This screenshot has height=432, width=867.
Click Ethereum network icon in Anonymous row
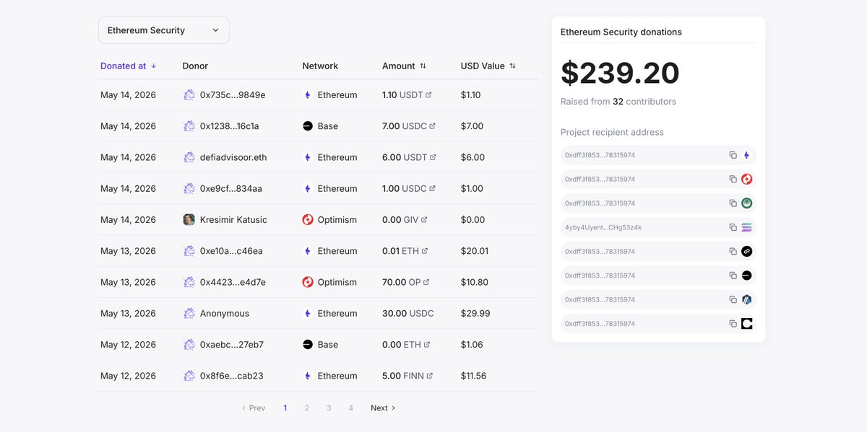pos(308,314)
